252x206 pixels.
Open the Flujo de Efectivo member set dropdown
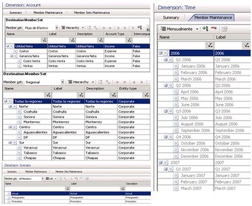coord(56,28)
